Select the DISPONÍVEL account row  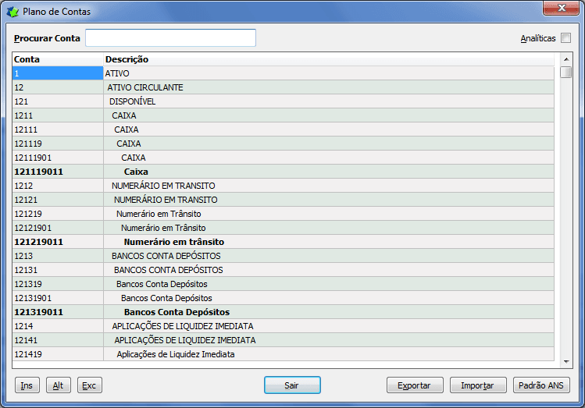tap(132, 101)
